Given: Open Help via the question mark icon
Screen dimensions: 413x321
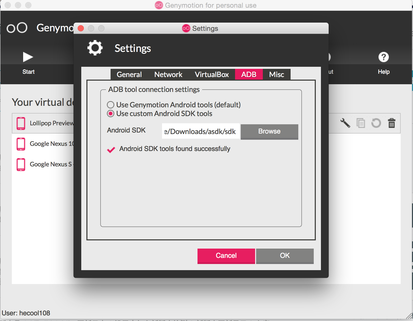Looking at the screenshot, I should point(383,57).
